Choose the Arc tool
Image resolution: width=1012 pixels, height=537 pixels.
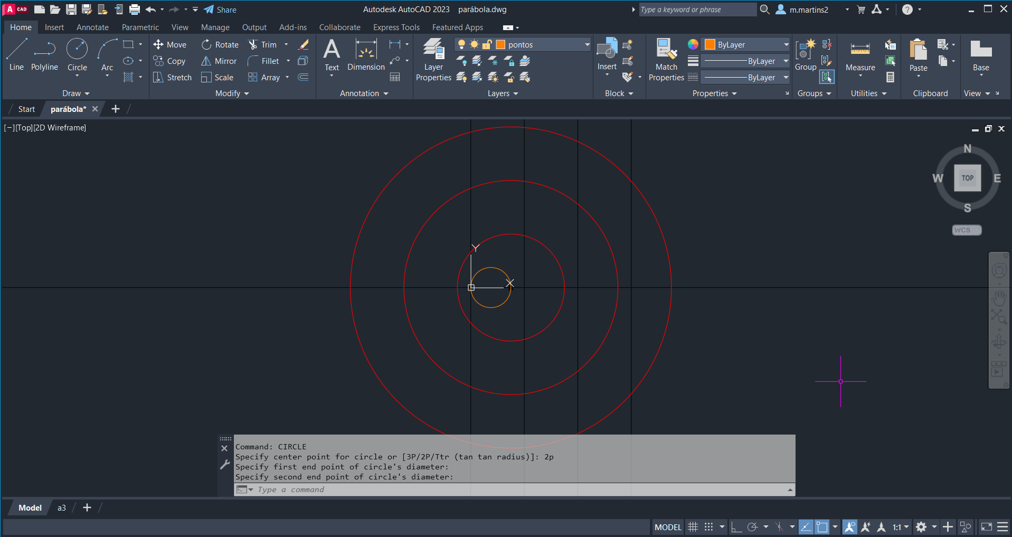click(107, 54)
